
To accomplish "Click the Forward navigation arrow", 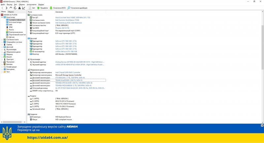I will coord(7,8).
